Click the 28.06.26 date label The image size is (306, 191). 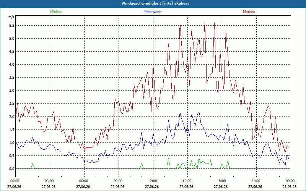[x=290, y=186]
